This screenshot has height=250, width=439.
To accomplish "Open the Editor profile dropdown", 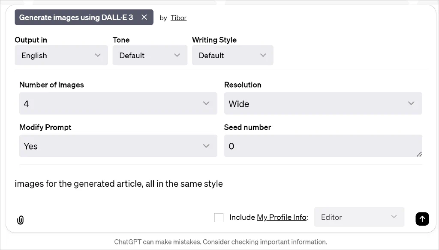I will tap(359, 217).
